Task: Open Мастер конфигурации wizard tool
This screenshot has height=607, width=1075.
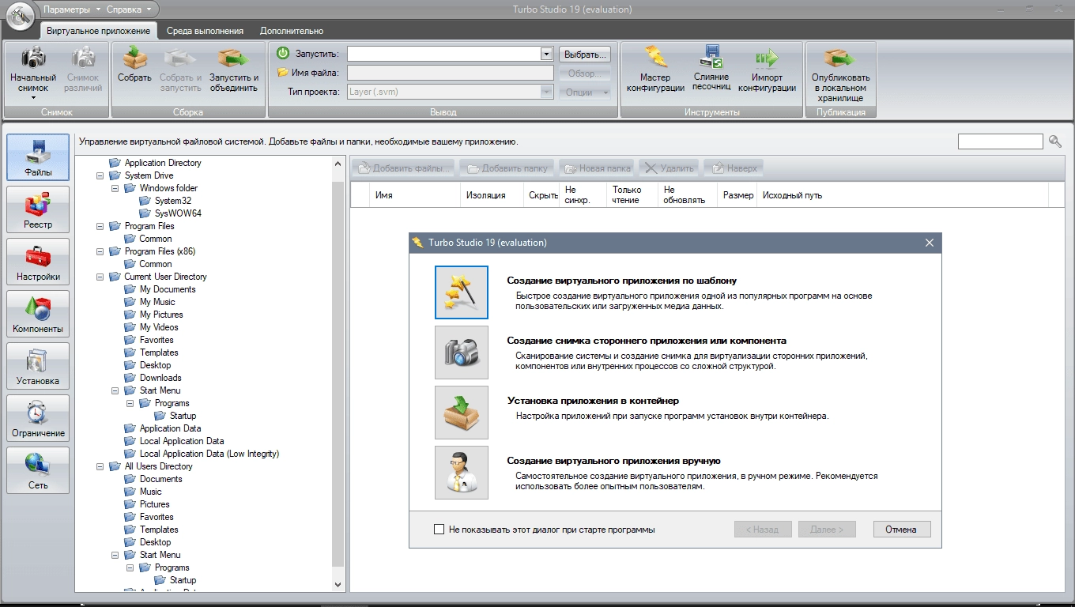Action: point(655,58)
